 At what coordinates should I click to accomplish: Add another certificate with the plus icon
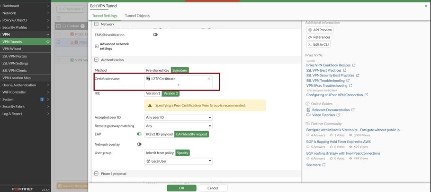179,85
